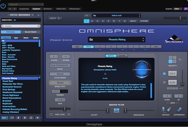Open the Normal clock speed dropdown
Viewport: 188px width, 127px height.
(60, 74)
